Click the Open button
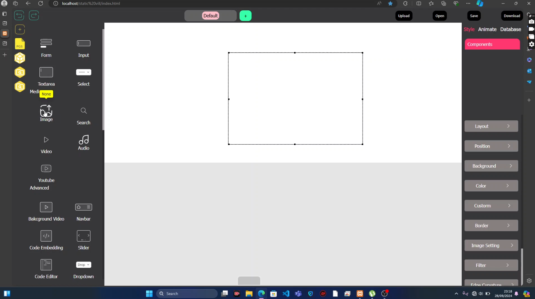This screenshot has height=299, width=535. (x=440, y=16)
